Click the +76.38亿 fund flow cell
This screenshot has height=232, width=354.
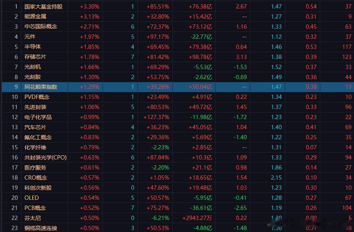pyautogui.click(x=200, y=7)
